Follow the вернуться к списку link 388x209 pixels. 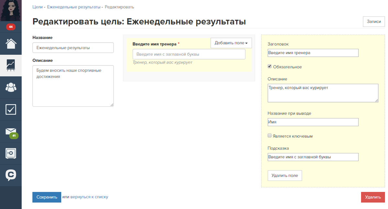[x=89, y=197]
